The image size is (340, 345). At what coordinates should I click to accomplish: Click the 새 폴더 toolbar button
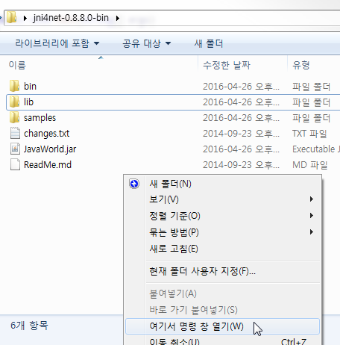(209, 43)
